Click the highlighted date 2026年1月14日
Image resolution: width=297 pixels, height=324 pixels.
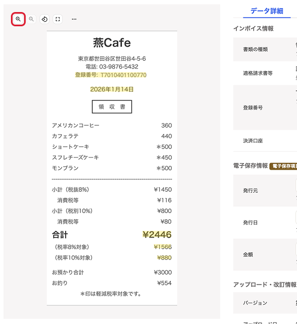(112, 89)
